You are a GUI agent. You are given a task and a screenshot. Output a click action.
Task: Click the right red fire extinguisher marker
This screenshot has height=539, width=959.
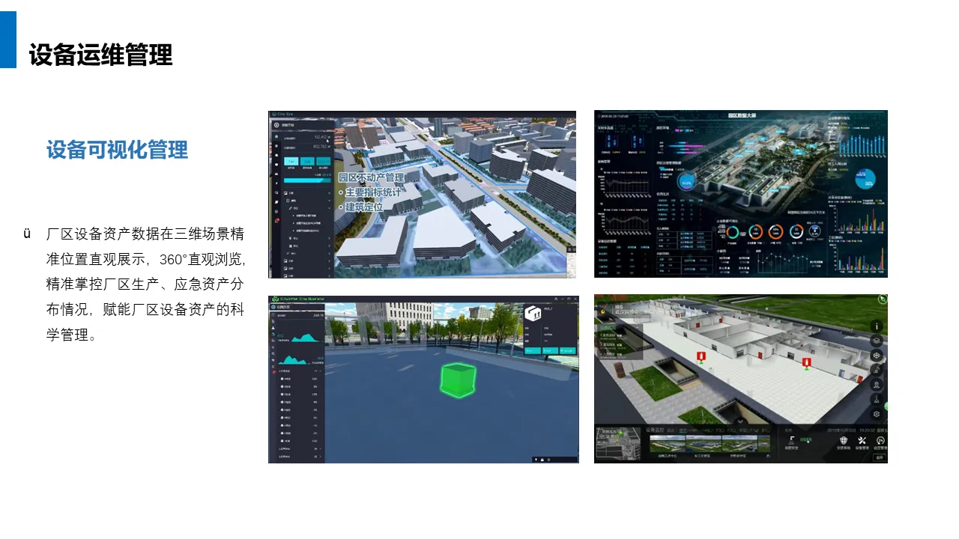806,363
